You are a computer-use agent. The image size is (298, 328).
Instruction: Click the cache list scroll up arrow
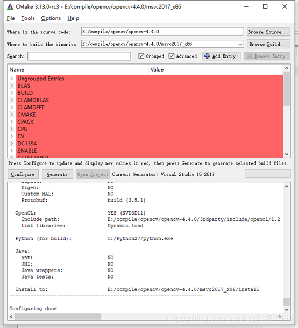[287, 68]
